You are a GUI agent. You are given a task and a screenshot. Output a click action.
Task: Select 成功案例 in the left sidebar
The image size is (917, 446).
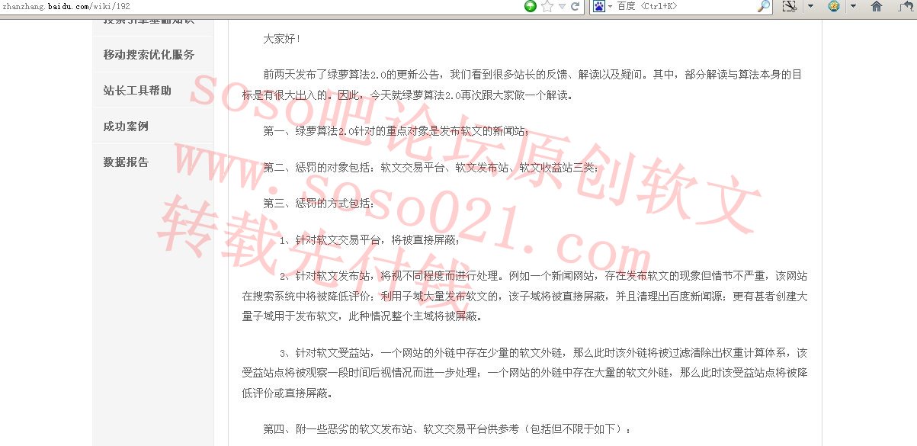126,127
